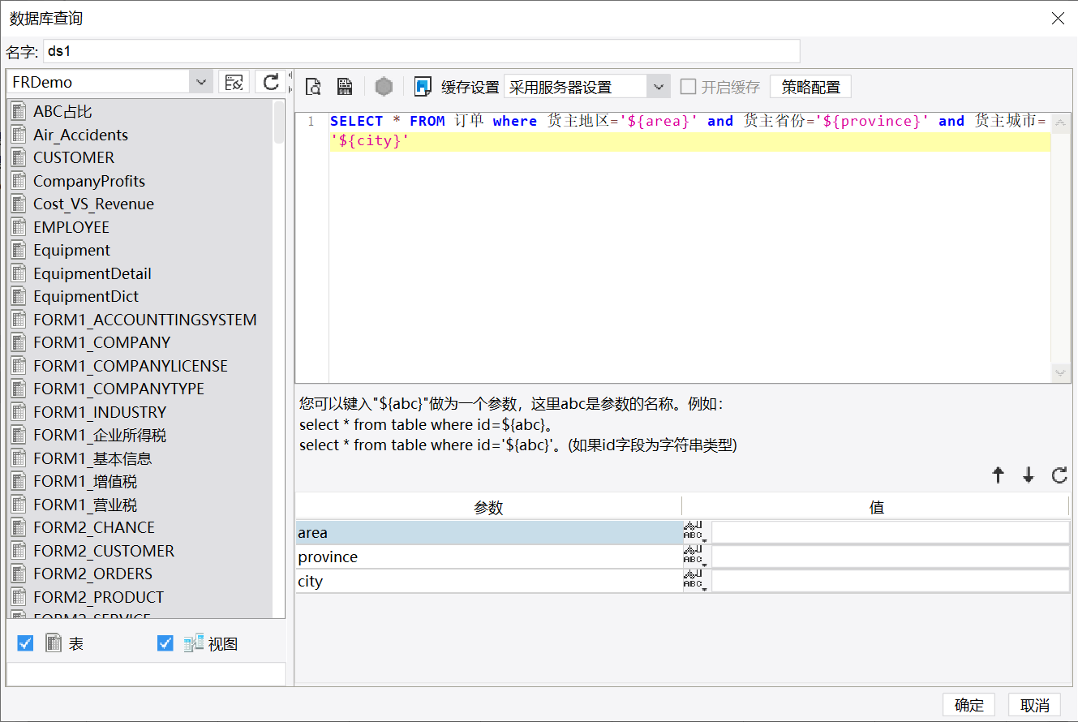Click the gray hexagon stop icon
Viewport: 1078px width, 722px height.
(x=384, y=87)
